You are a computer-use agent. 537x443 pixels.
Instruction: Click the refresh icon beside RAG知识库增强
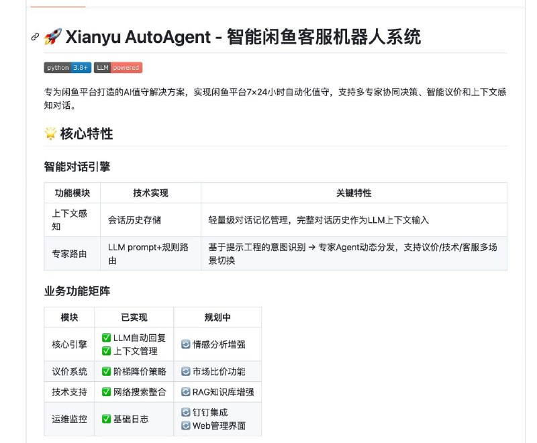pos(186,392)
